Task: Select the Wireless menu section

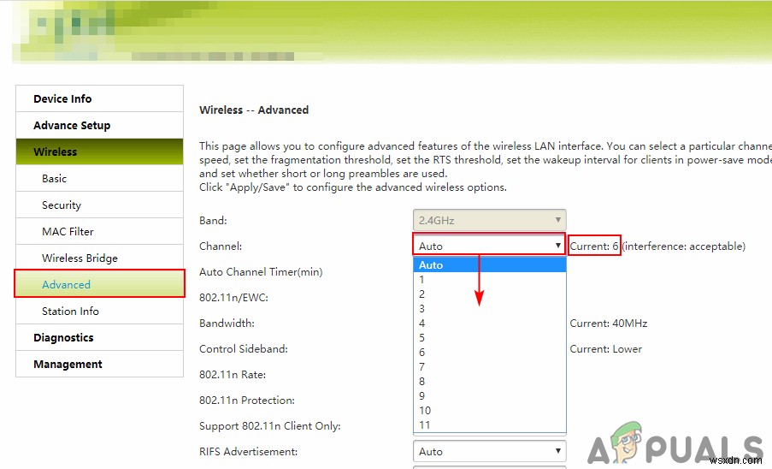Action: (99, 151)
